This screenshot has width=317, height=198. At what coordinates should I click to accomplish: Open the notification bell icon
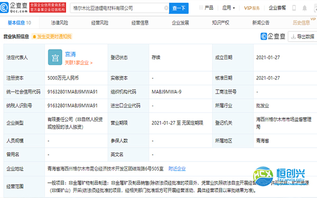click(304, 8)
